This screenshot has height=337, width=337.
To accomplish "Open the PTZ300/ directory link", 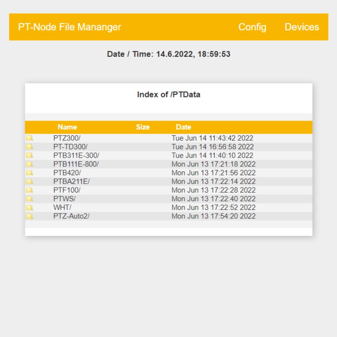I will click(67, 138).
